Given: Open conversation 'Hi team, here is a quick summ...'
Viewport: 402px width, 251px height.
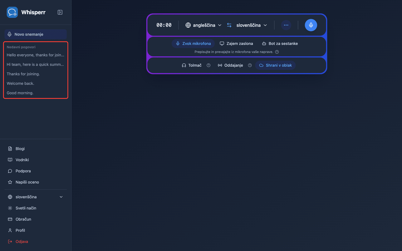Looking at the screenshot, I should point(35,65).
